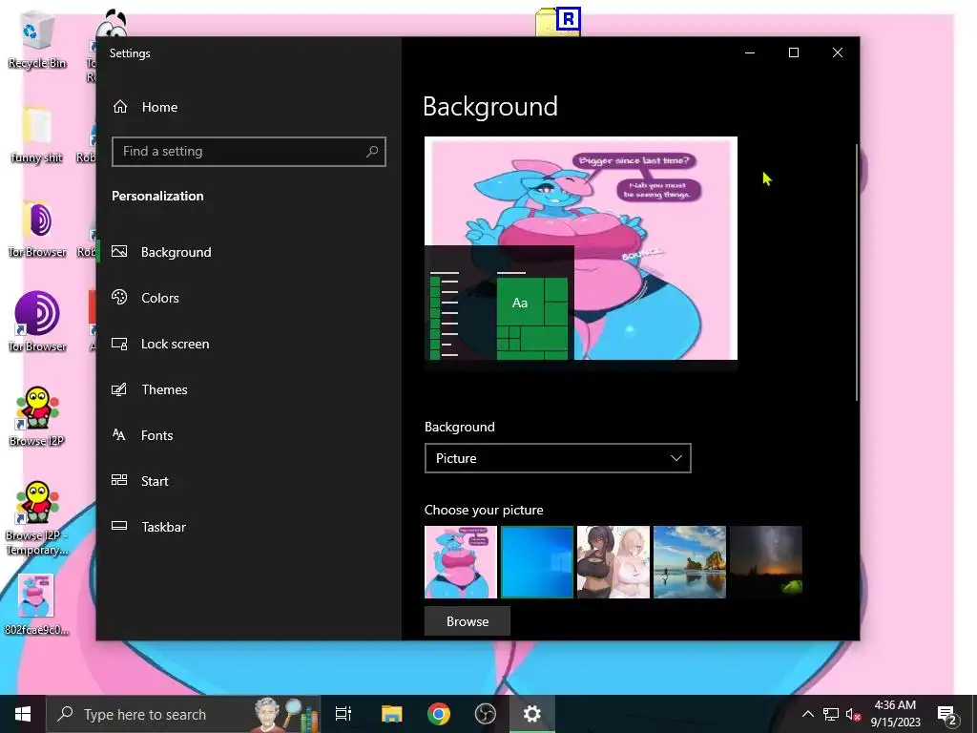This screenshot has height=733, width=977.
Task: Expand the Background Picture dropdown
Action: [x=557, y=458]
